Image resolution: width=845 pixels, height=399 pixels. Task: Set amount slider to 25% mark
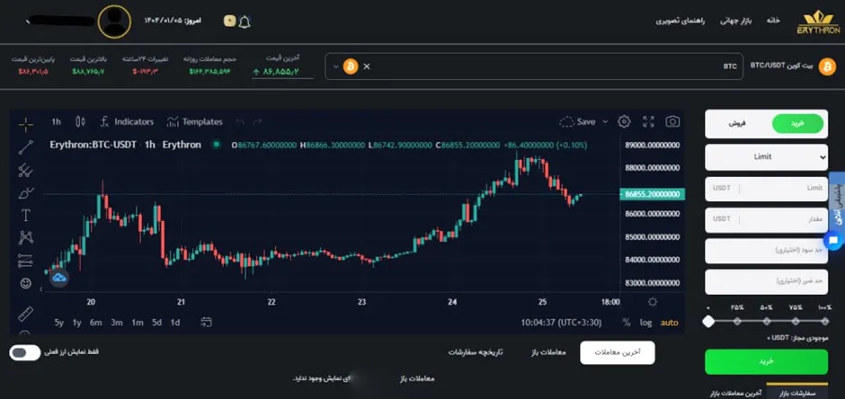[x=737, y=322]
